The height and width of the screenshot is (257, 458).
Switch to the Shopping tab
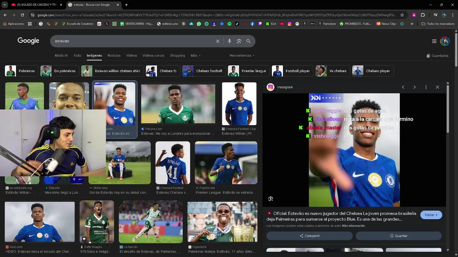pyautogui.click(x=177, y=56)
